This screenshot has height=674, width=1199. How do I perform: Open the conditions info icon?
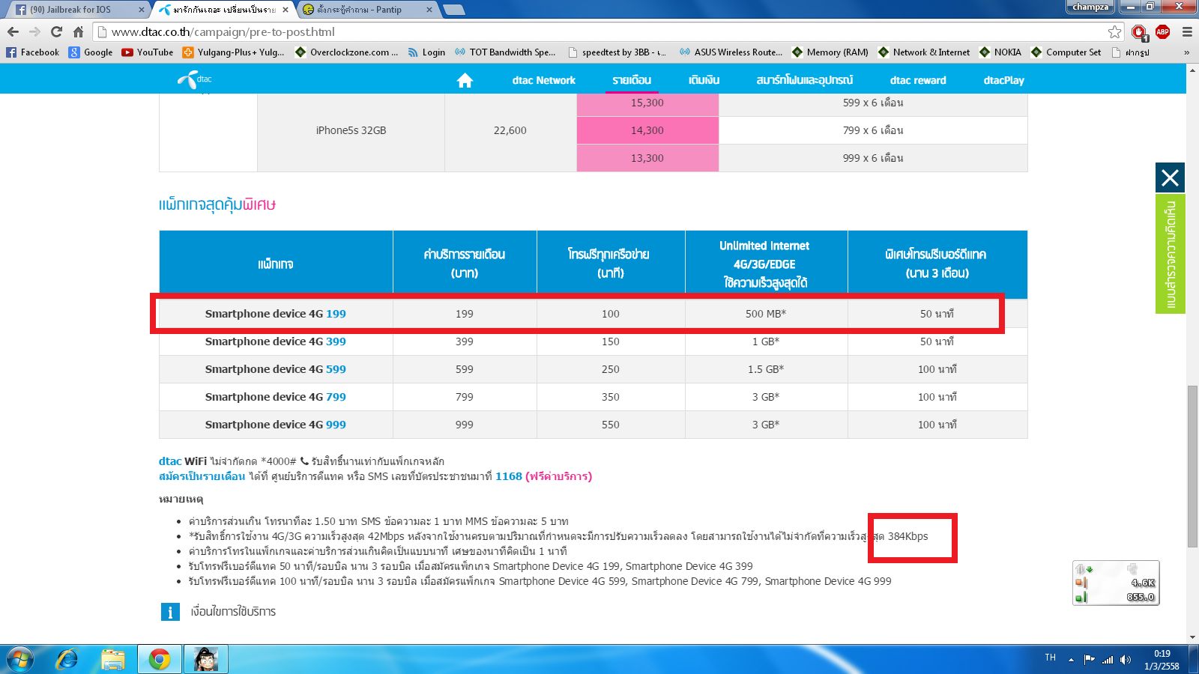(x=170, y=612)
